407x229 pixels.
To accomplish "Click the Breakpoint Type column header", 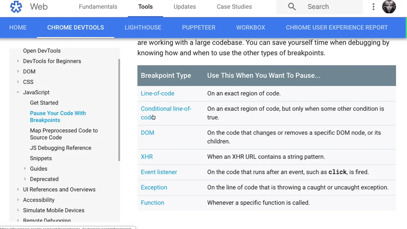I will pyautogui.click(x=166, y=75).
